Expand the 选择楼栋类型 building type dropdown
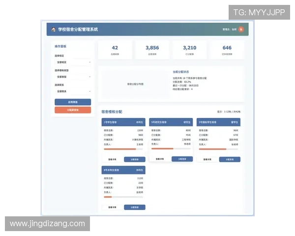The height and width of the screenshot is (236, 295). click(73, 77)
